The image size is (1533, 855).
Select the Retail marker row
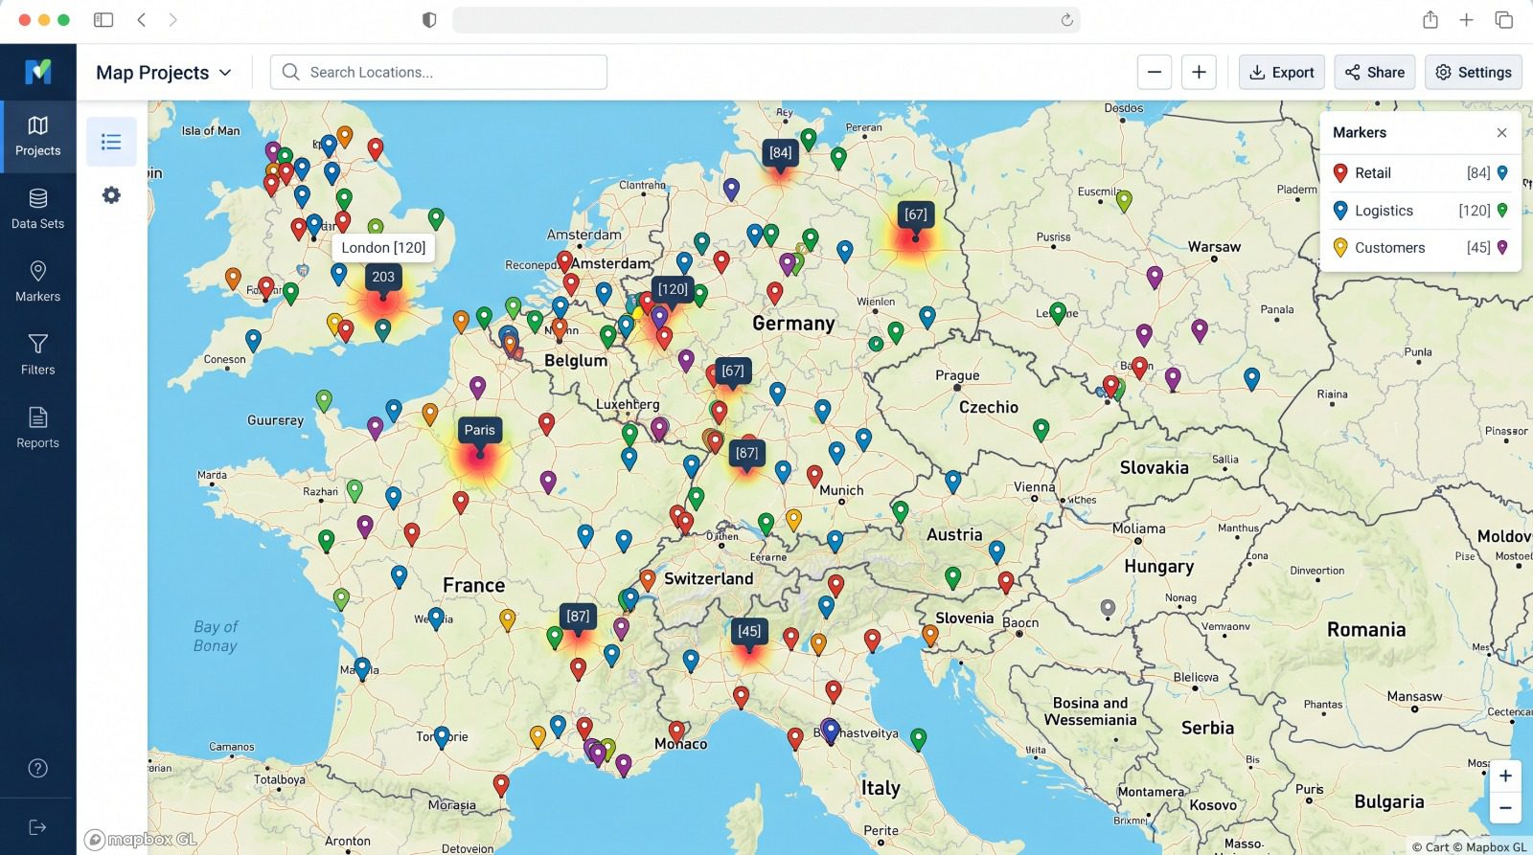click(x=1420, y=173)
